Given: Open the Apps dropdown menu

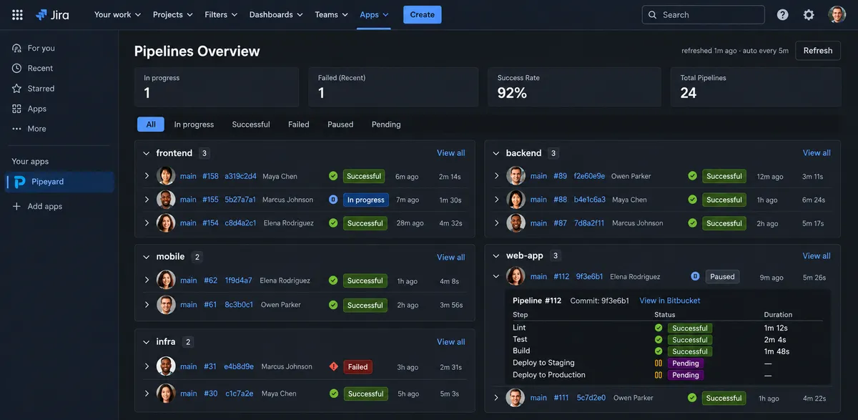Looking at the screenshot, I should click(x=375, y=14).
